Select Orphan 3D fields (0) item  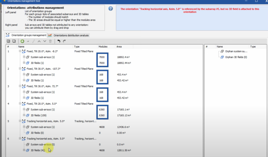coord(236,57)
